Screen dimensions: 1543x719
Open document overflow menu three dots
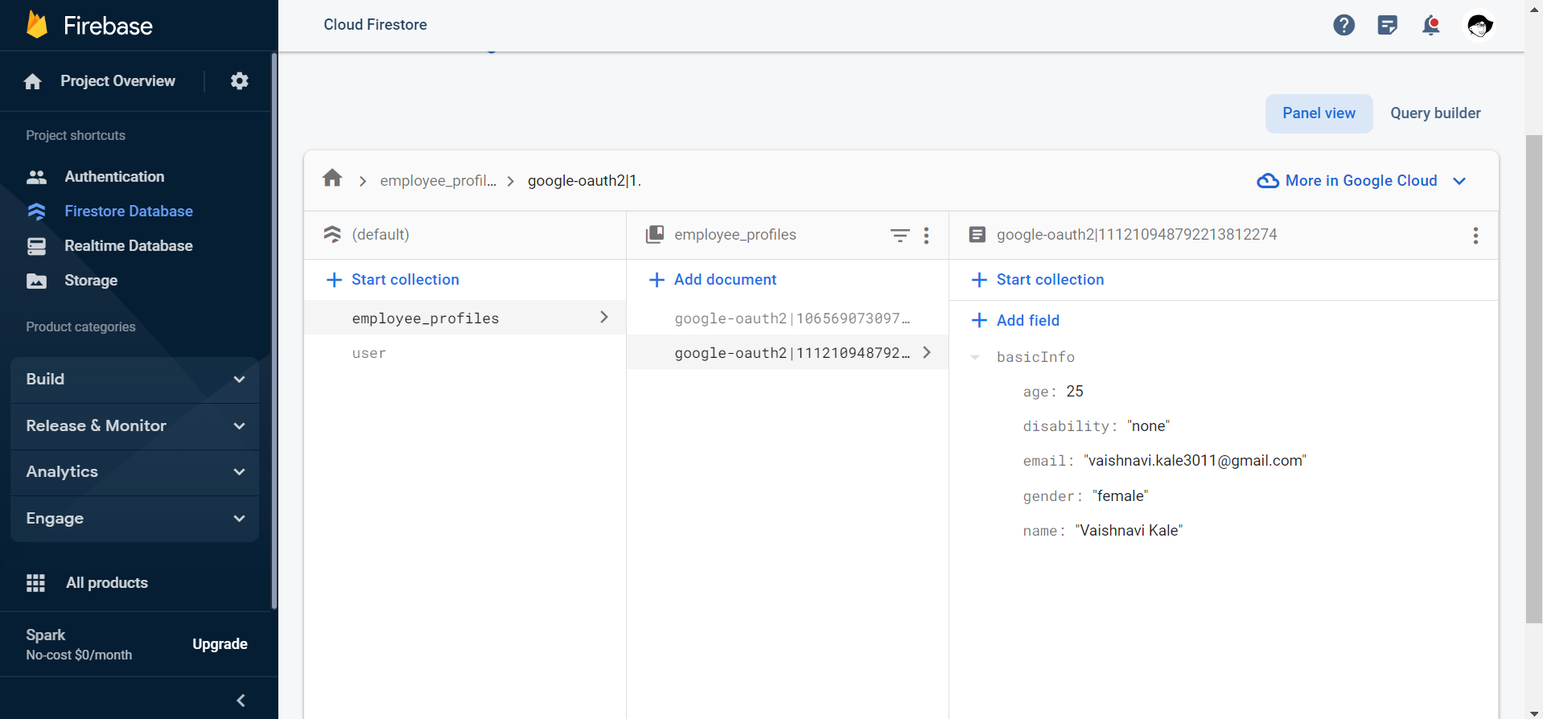coord(1475,235)
